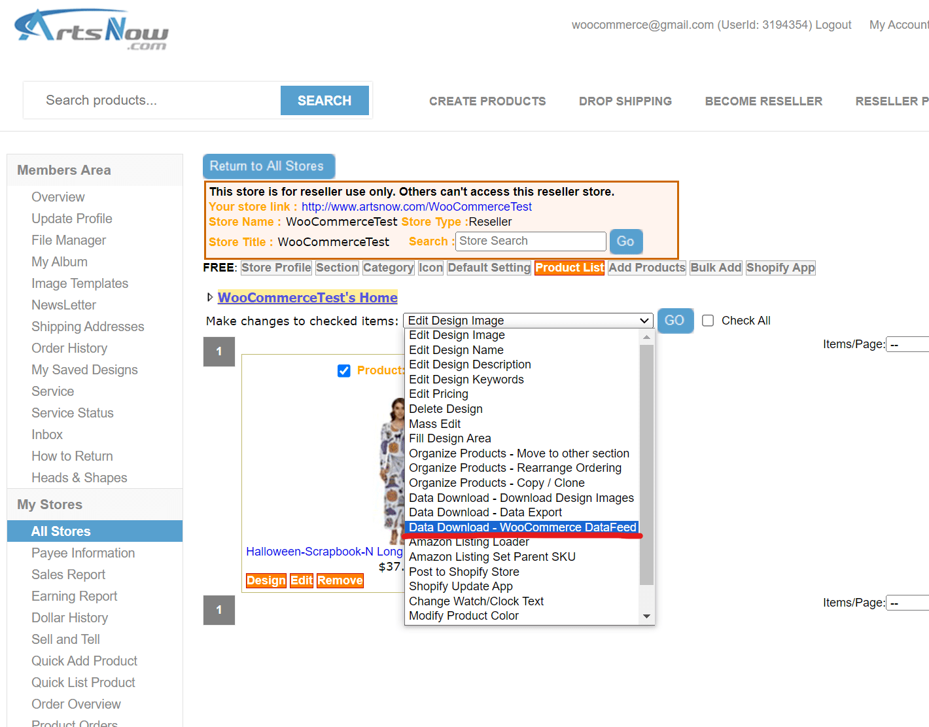
Task: Click the Go button beside Store Search
Action: [x=625, y=241]
